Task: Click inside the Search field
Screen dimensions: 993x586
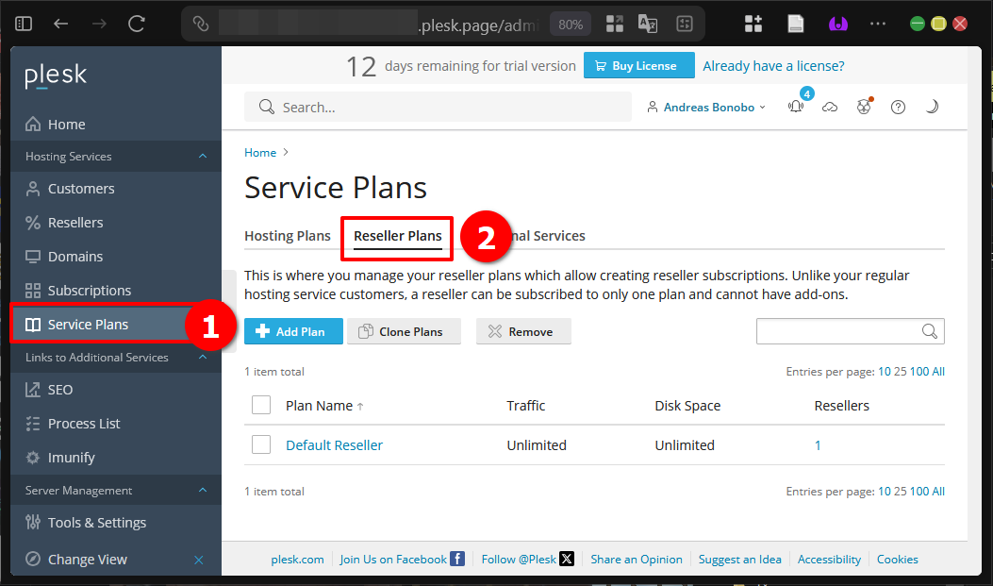Action: point(438,107)
